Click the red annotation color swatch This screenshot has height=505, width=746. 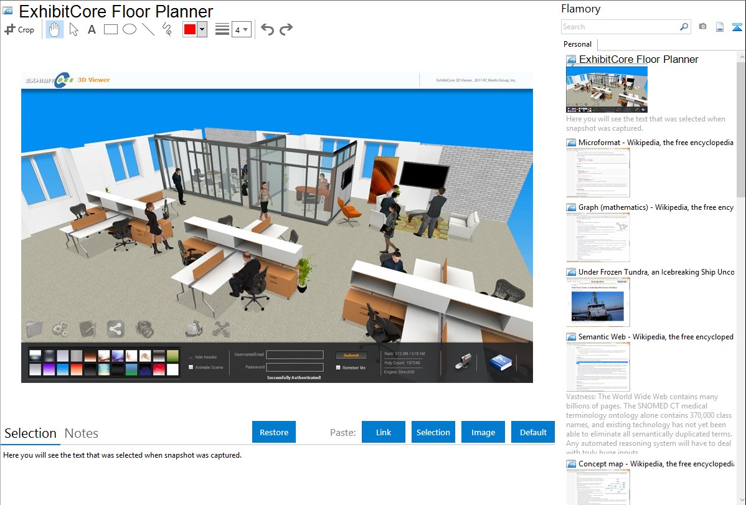click(190, 29)
